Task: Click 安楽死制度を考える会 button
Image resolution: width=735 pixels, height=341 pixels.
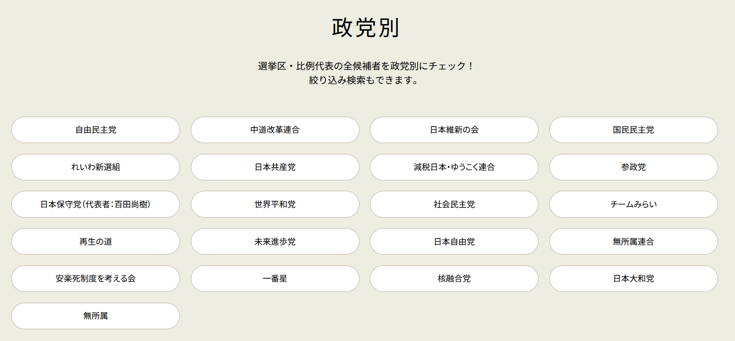Action: pos(95,279)
